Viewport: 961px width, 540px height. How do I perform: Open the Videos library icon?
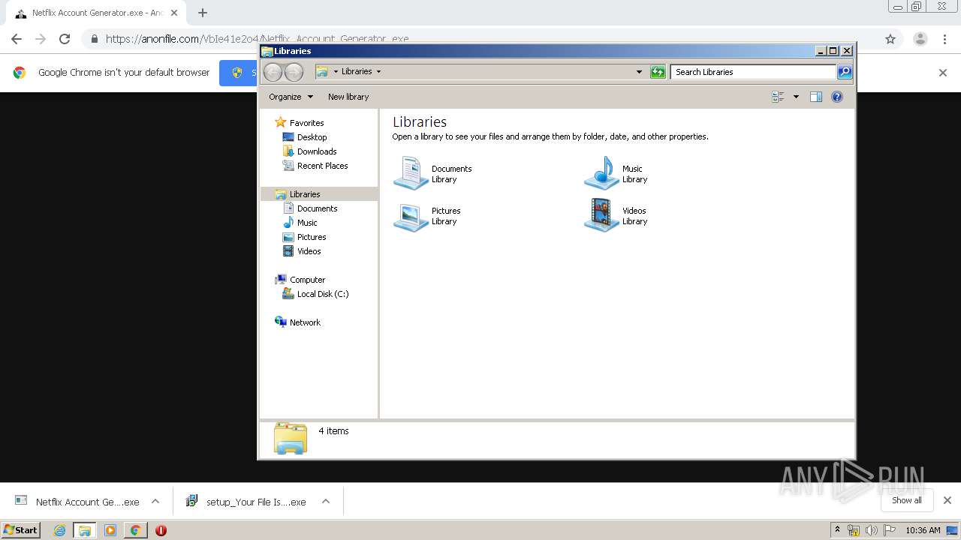click(601, 216)
